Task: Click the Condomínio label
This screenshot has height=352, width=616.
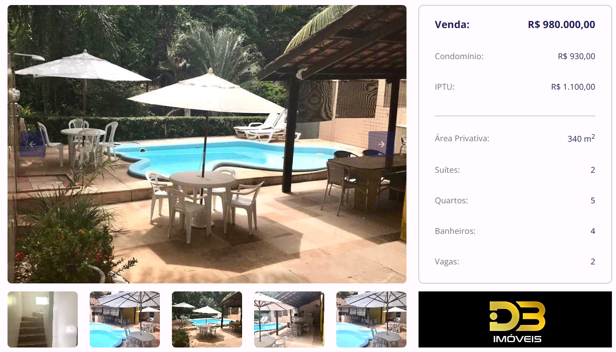Action: click(459, 56)
